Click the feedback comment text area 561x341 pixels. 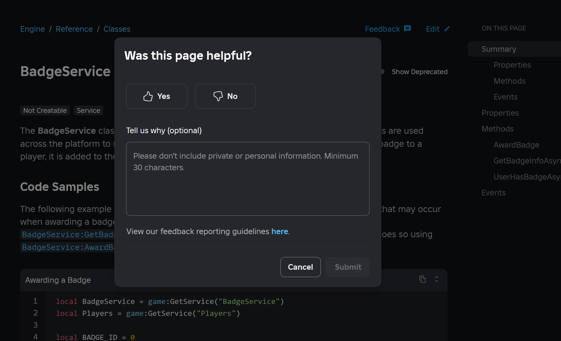coord(248,179)
